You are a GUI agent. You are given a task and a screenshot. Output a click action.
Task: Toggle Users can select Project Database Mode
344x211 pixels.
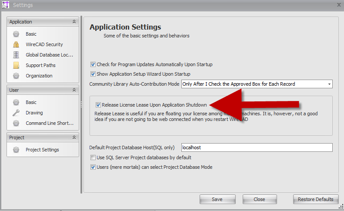point(93,167)
